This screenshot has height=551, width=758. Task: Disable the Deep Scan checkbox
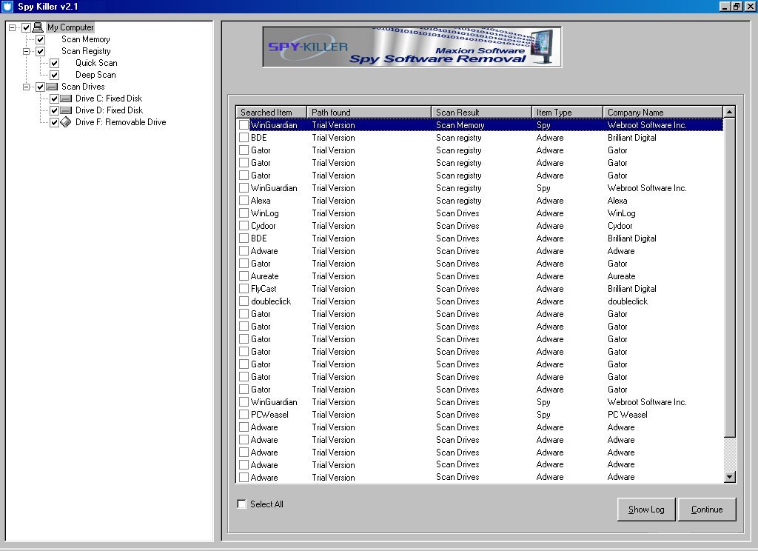click(x=55, y=75)
